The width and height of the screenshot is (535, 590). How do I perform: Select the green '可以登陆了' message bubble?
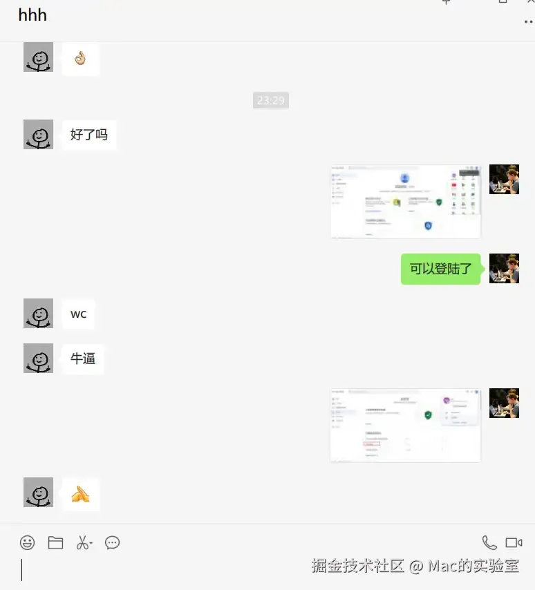point(440,269)
